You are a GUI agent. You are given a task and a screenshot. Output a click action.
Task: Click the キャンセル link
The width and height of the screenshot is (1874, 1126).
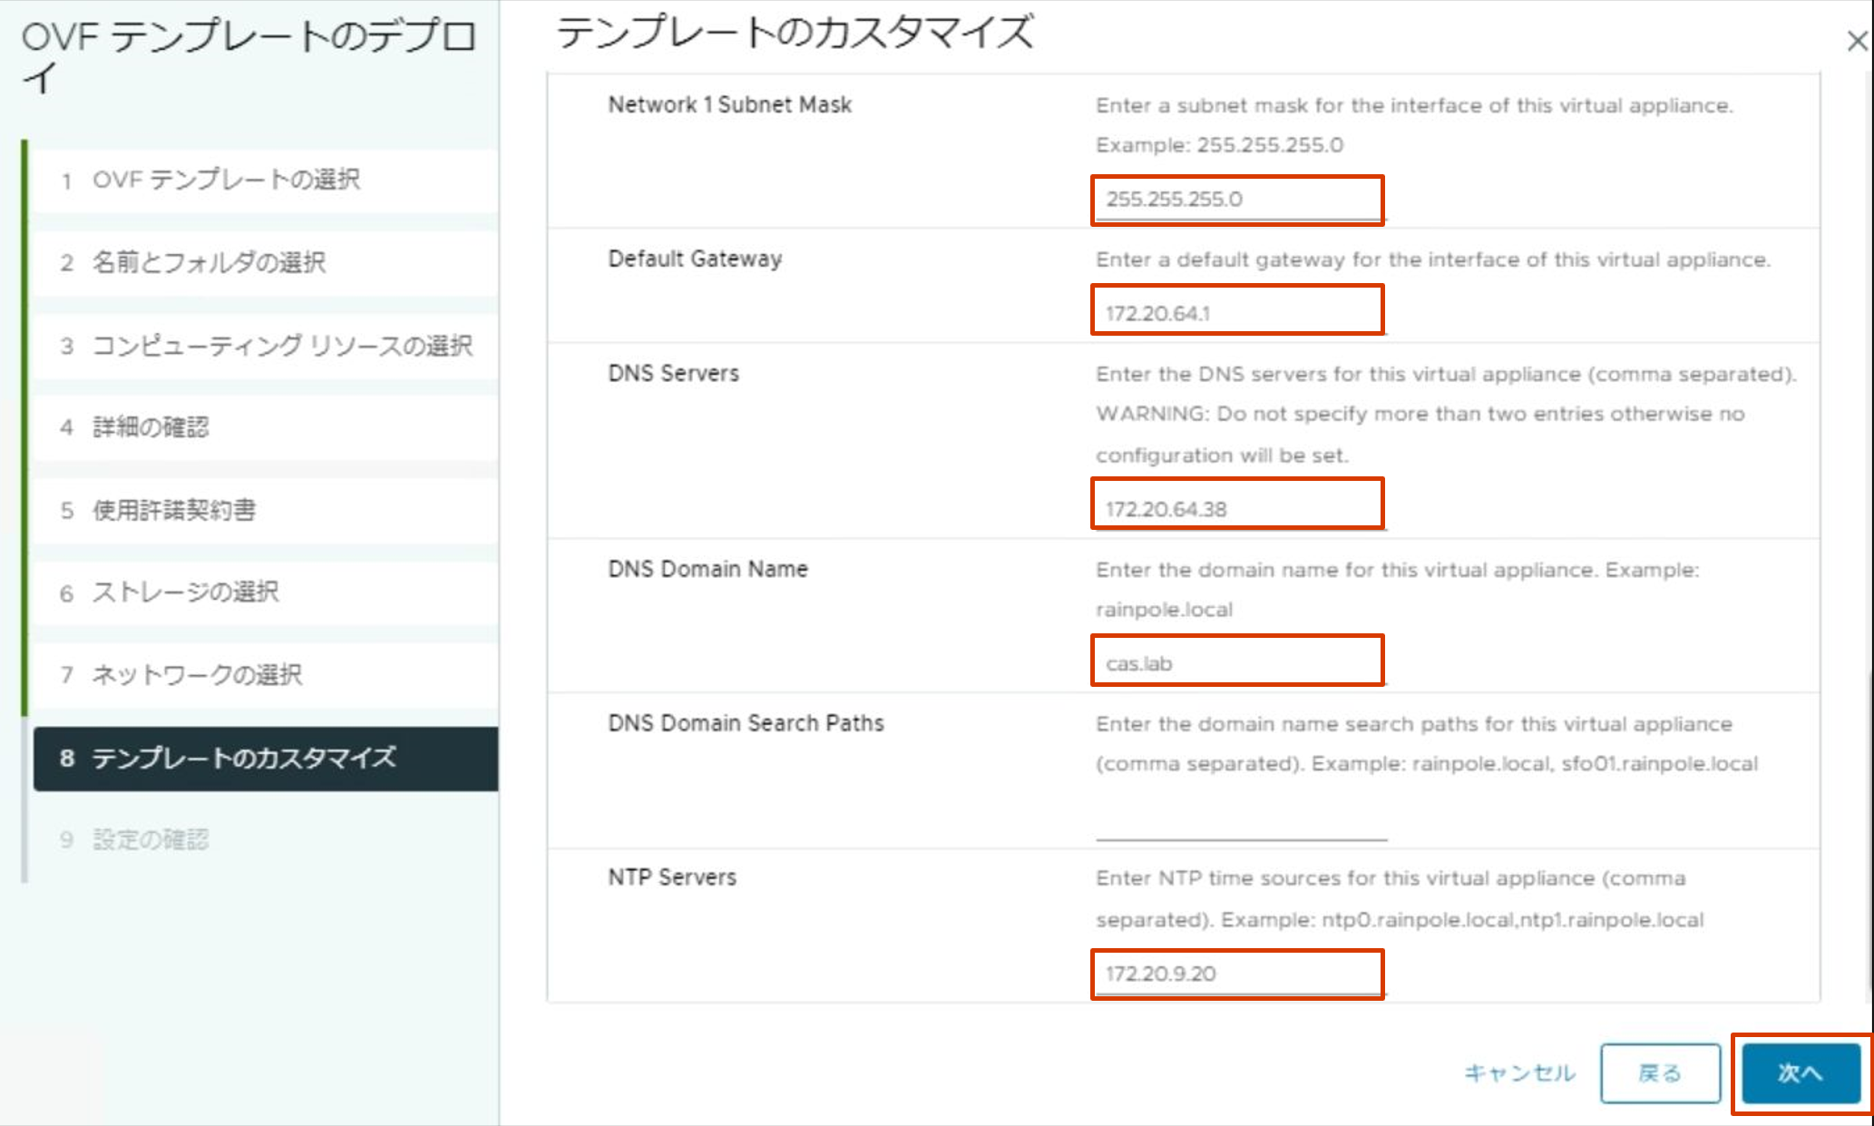[x=1519, y=1073]
